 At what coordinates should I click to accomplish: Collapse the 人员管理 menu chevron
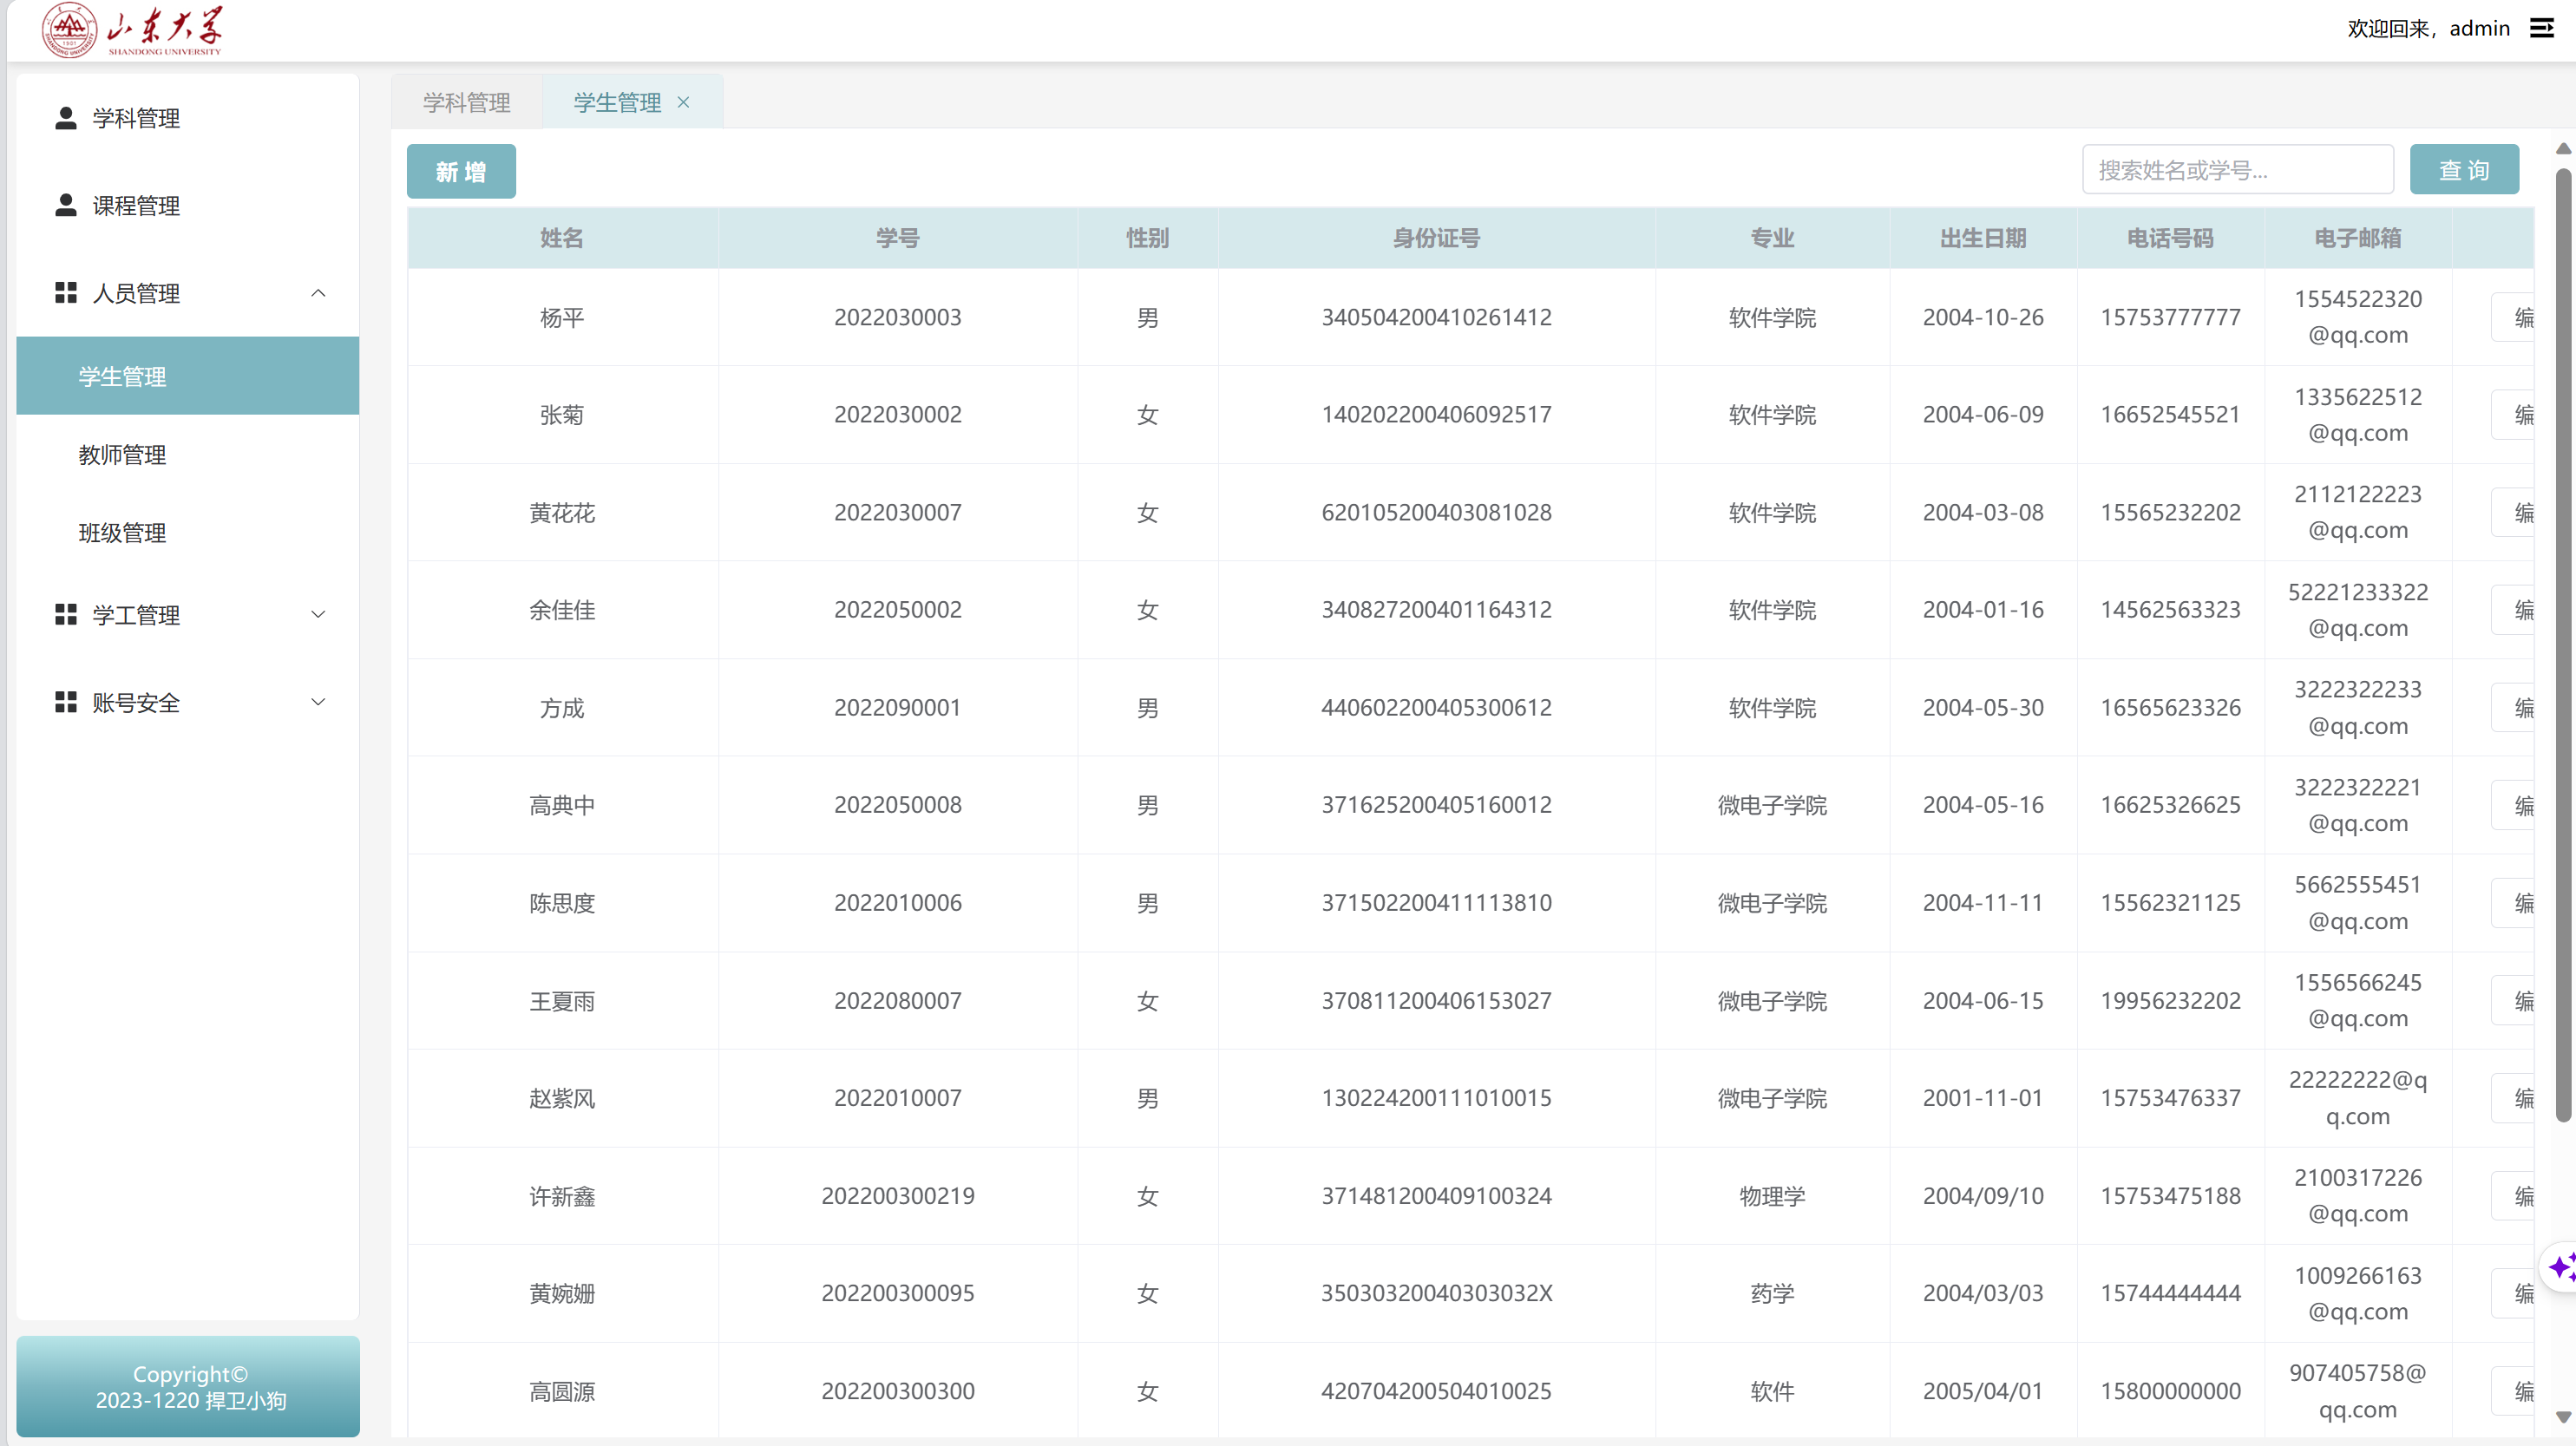[318, 293]
